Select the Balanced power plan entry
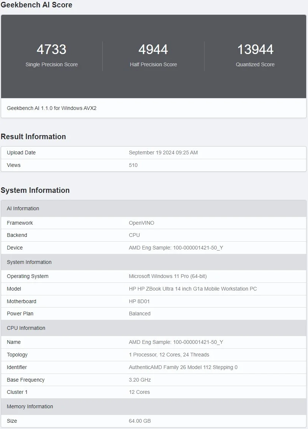Screen dimensions: 308x429 click(x=140, y=314)
